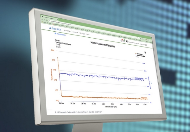Click the LOG OUT button
The image size is (190, 132).
tap(143, 44)
